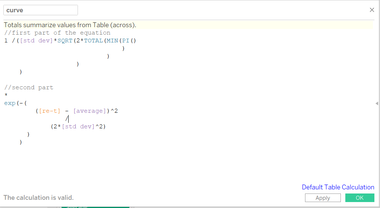
Task: Close the calculation editor dialog
Action: tap(372, 10)
